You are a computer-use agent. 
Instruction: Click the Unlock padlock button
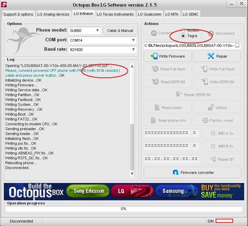point(217,108)
